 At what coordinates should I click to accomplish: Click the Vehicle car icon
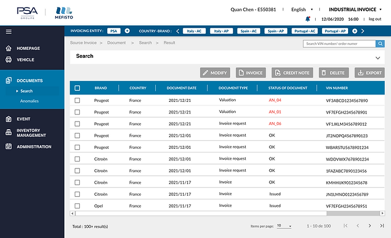click(x=9, y=60)
